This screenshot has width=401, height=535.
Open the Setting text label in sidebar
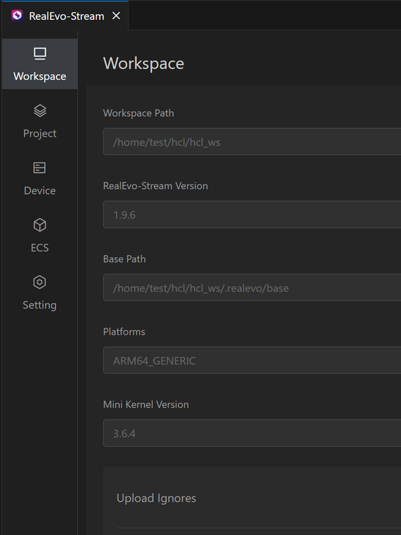click(40, 305)
